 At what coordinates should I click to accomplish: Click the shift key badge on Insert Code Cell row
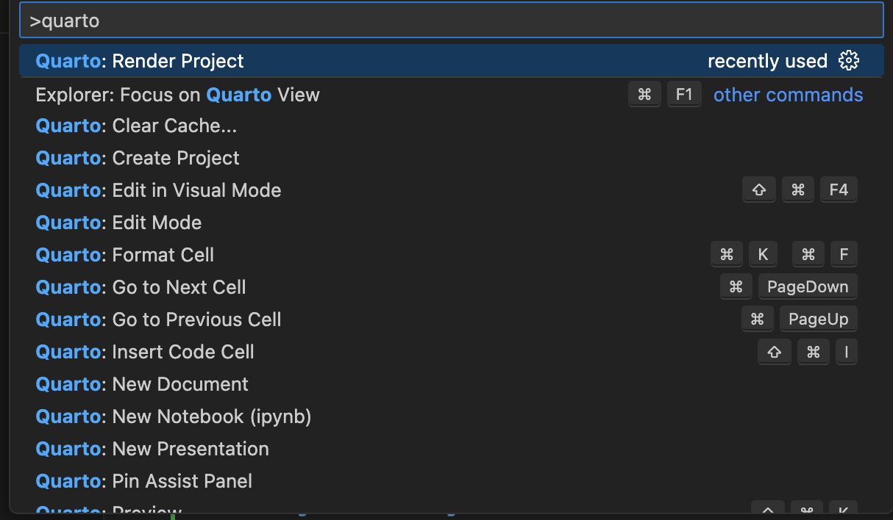click(775, 352)
